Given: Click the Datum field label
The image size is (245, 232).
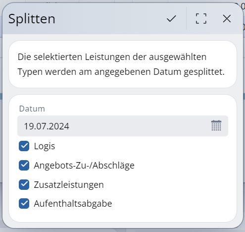Looking at the screenshot, I should pos(32,109).
